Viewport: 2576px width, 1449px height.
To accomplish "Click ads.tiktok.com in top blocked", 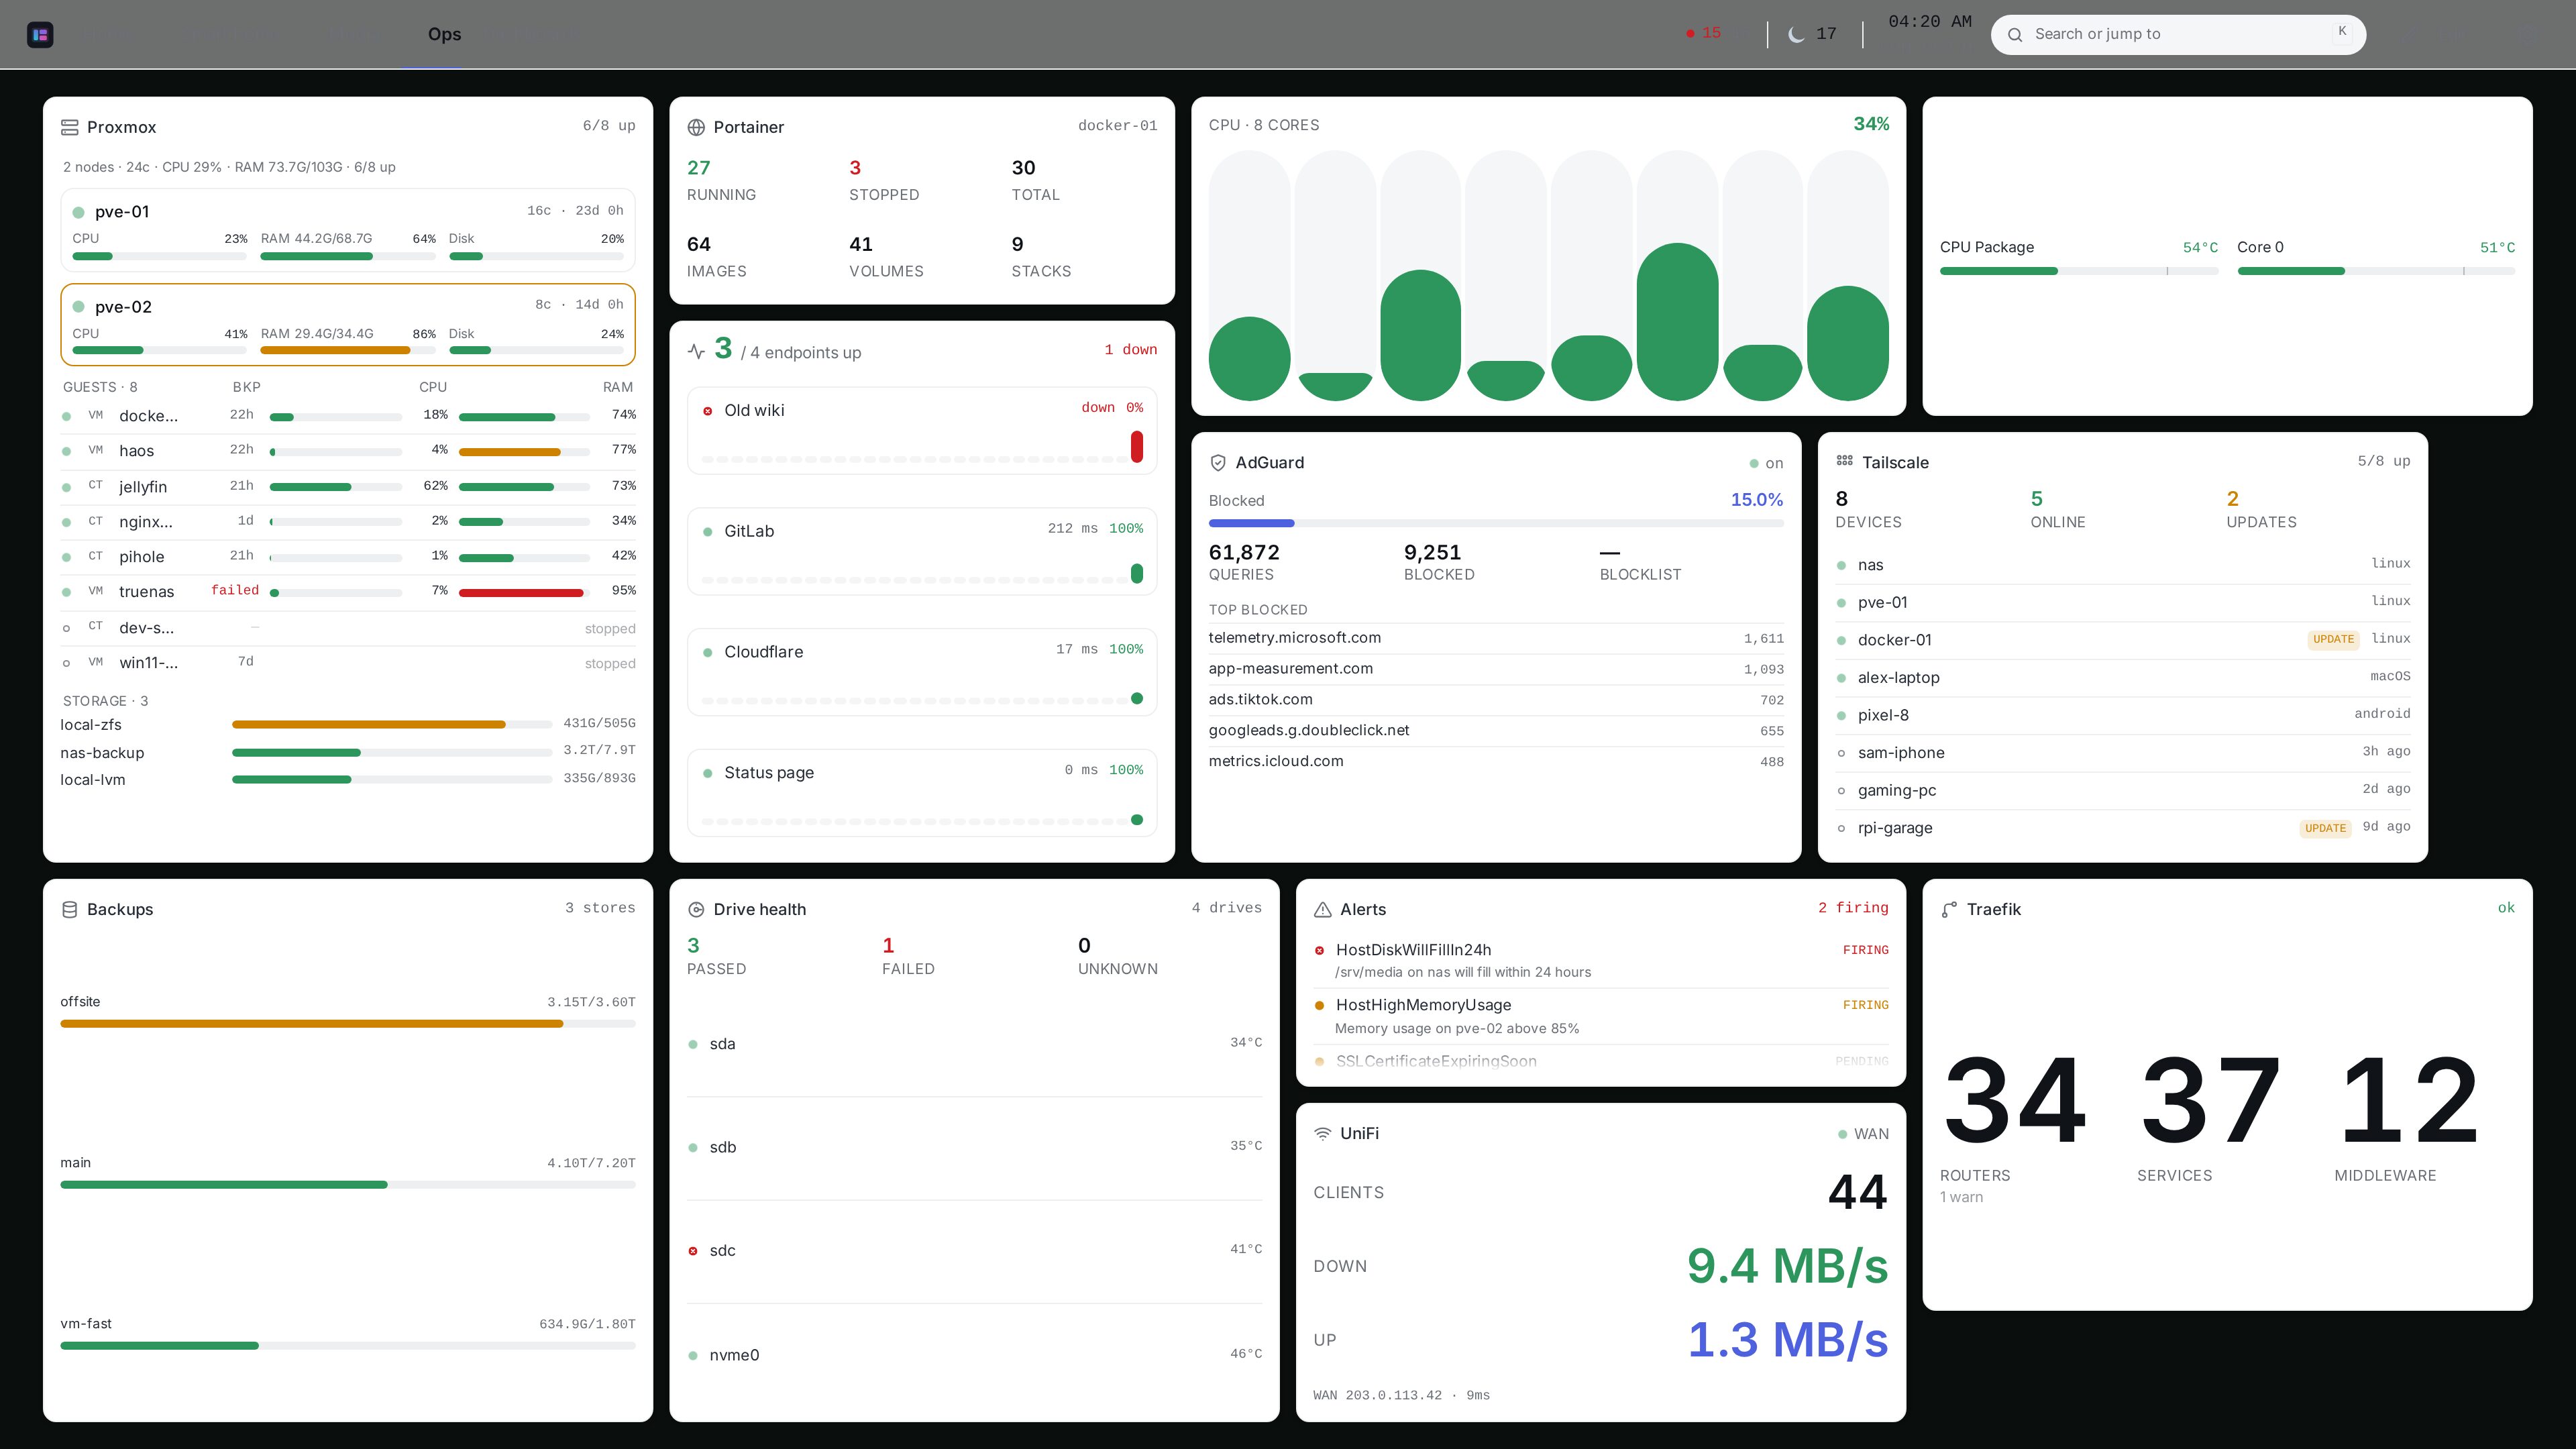I will tap(1260, 699).
